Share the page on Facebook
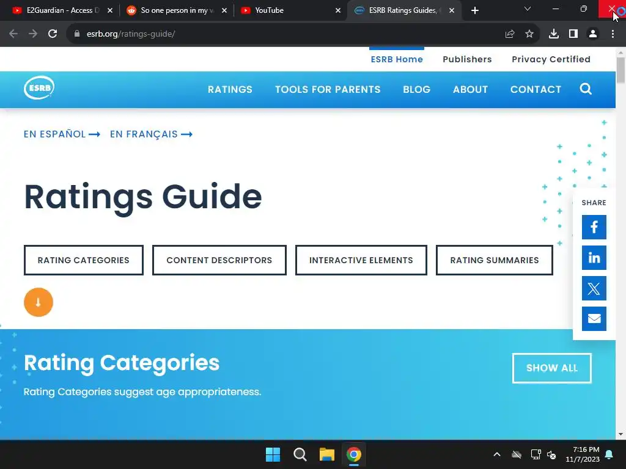 tap(594, 227)
